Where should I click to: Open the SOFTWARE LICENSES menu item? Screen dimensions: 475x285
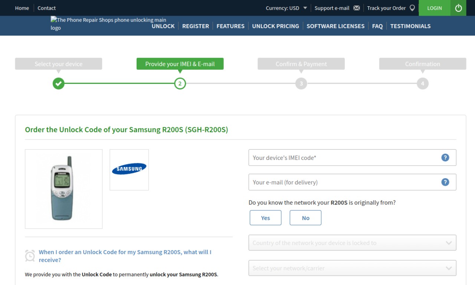pos(335,26)
